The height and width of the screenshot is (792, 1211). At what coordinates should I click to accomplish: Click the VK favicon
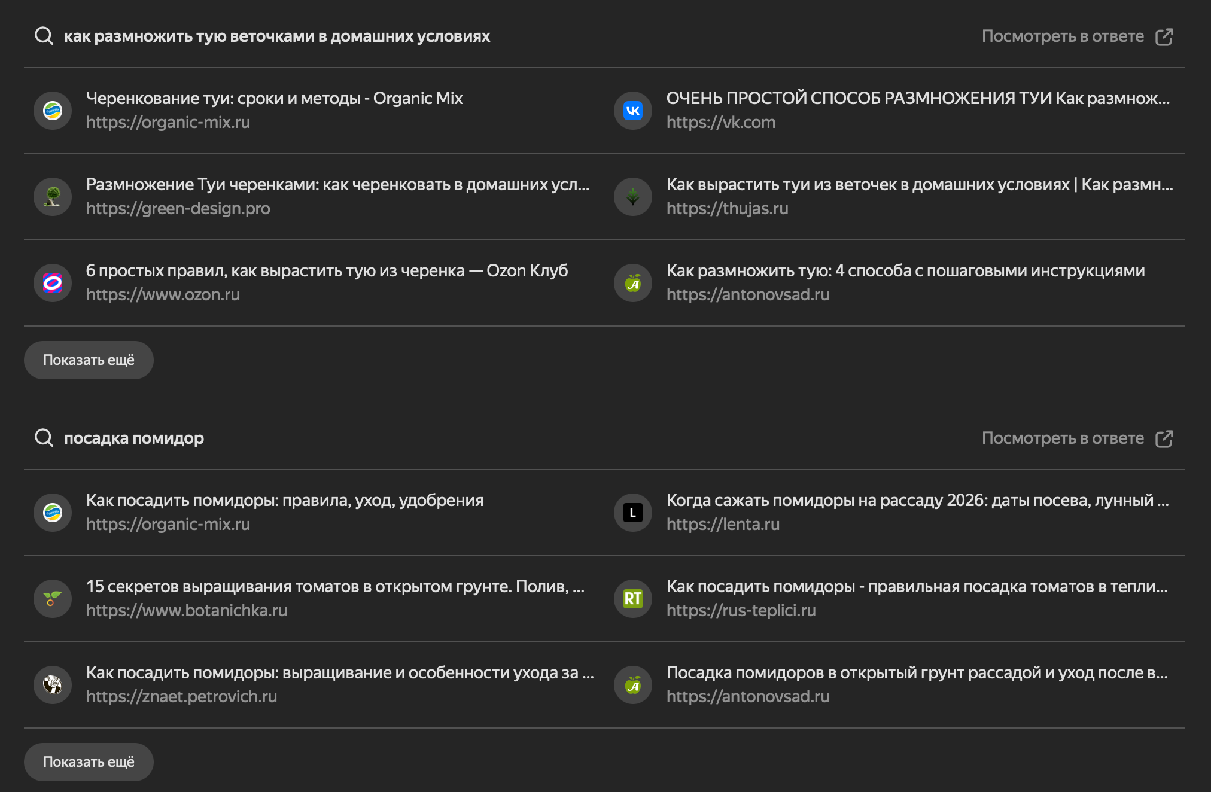click(x=633, y=111)
